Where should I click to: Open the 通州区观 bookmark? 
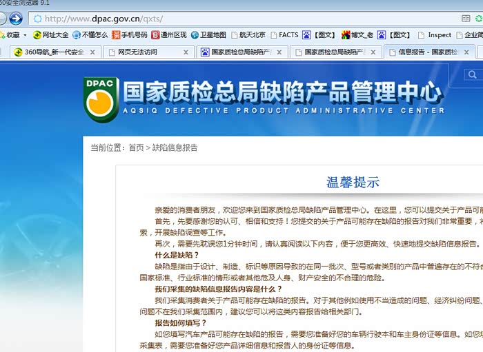[x=169, y=35]
